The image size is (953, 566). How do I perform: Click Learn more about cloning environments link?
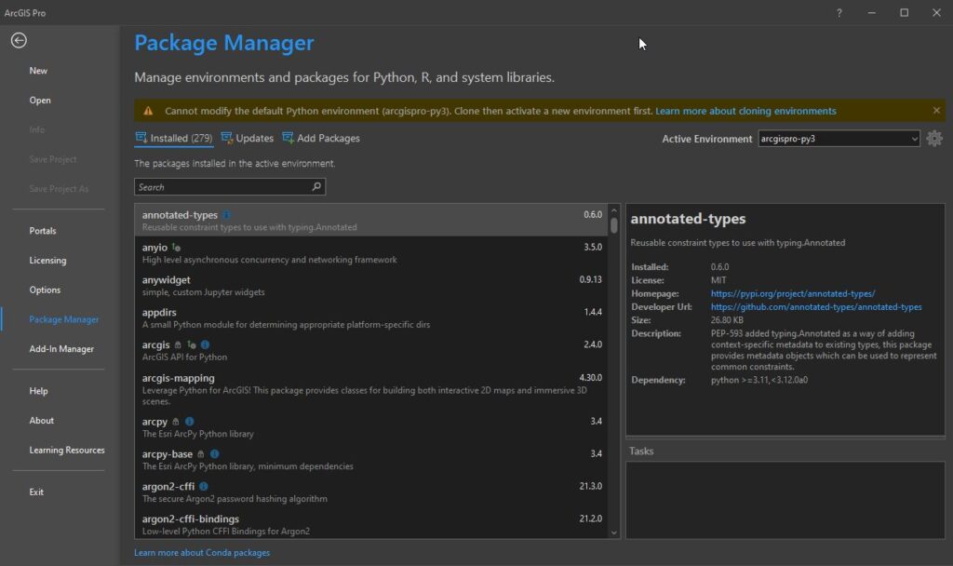745,111
